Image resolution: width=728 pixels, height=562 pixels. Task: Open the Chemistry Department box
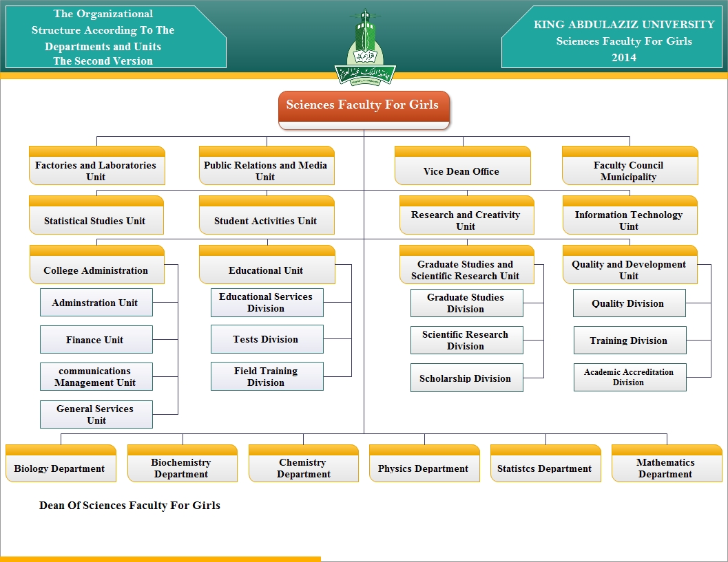point(304,463)
